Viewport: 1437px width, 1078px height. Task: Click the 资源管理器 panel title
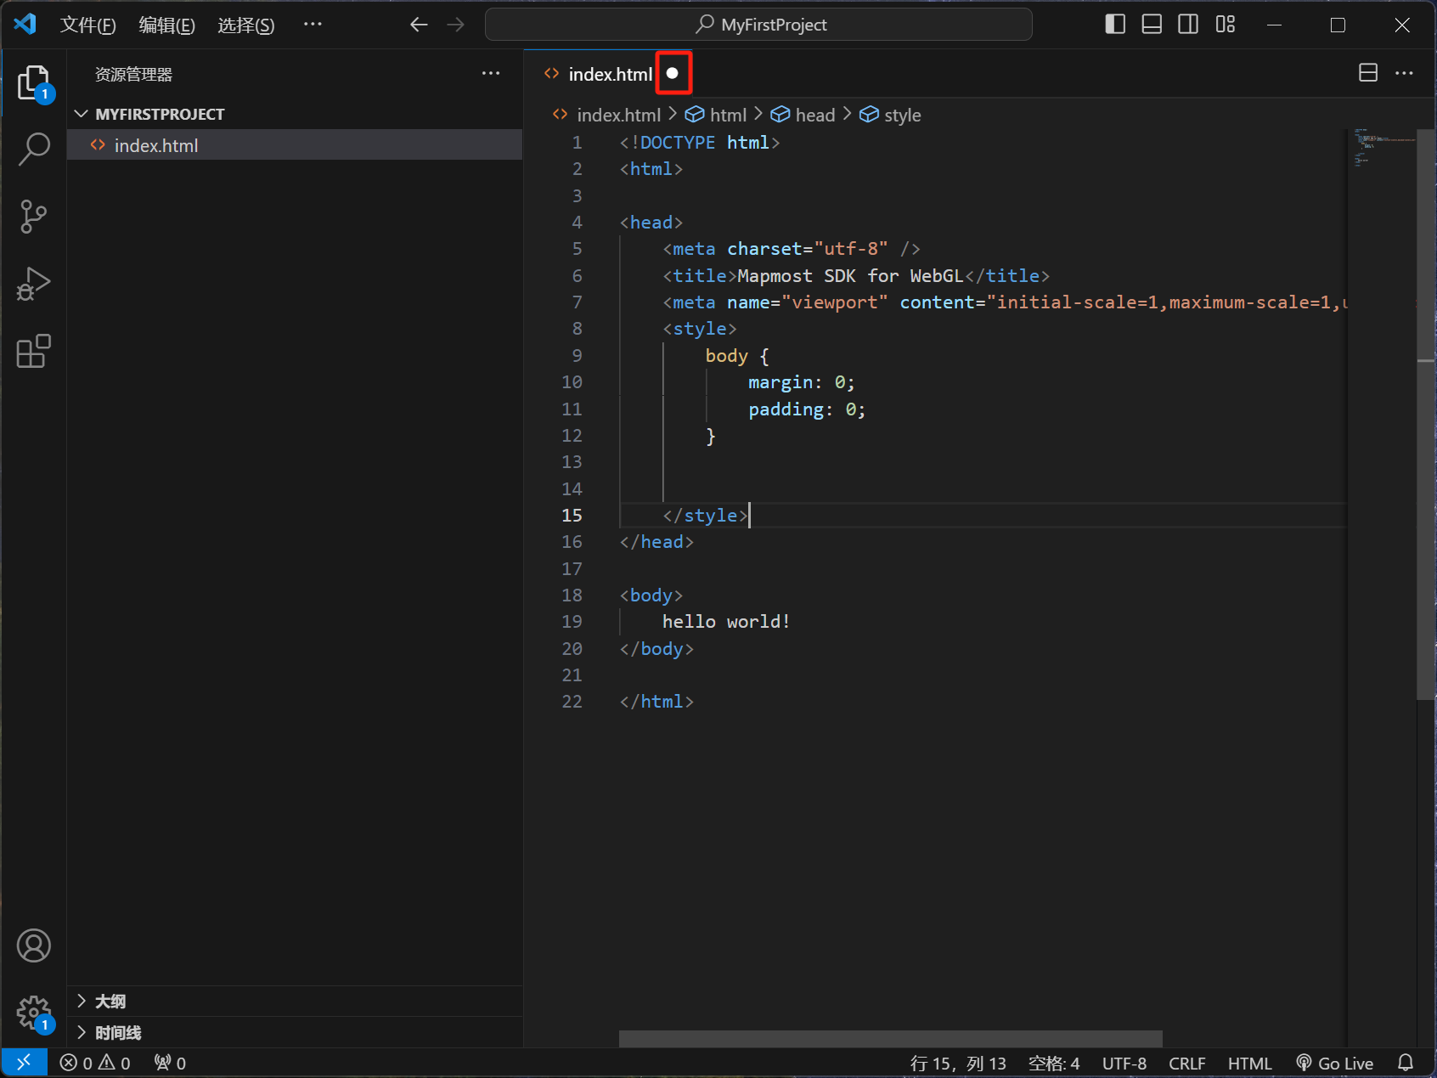[x=133, y=75]
